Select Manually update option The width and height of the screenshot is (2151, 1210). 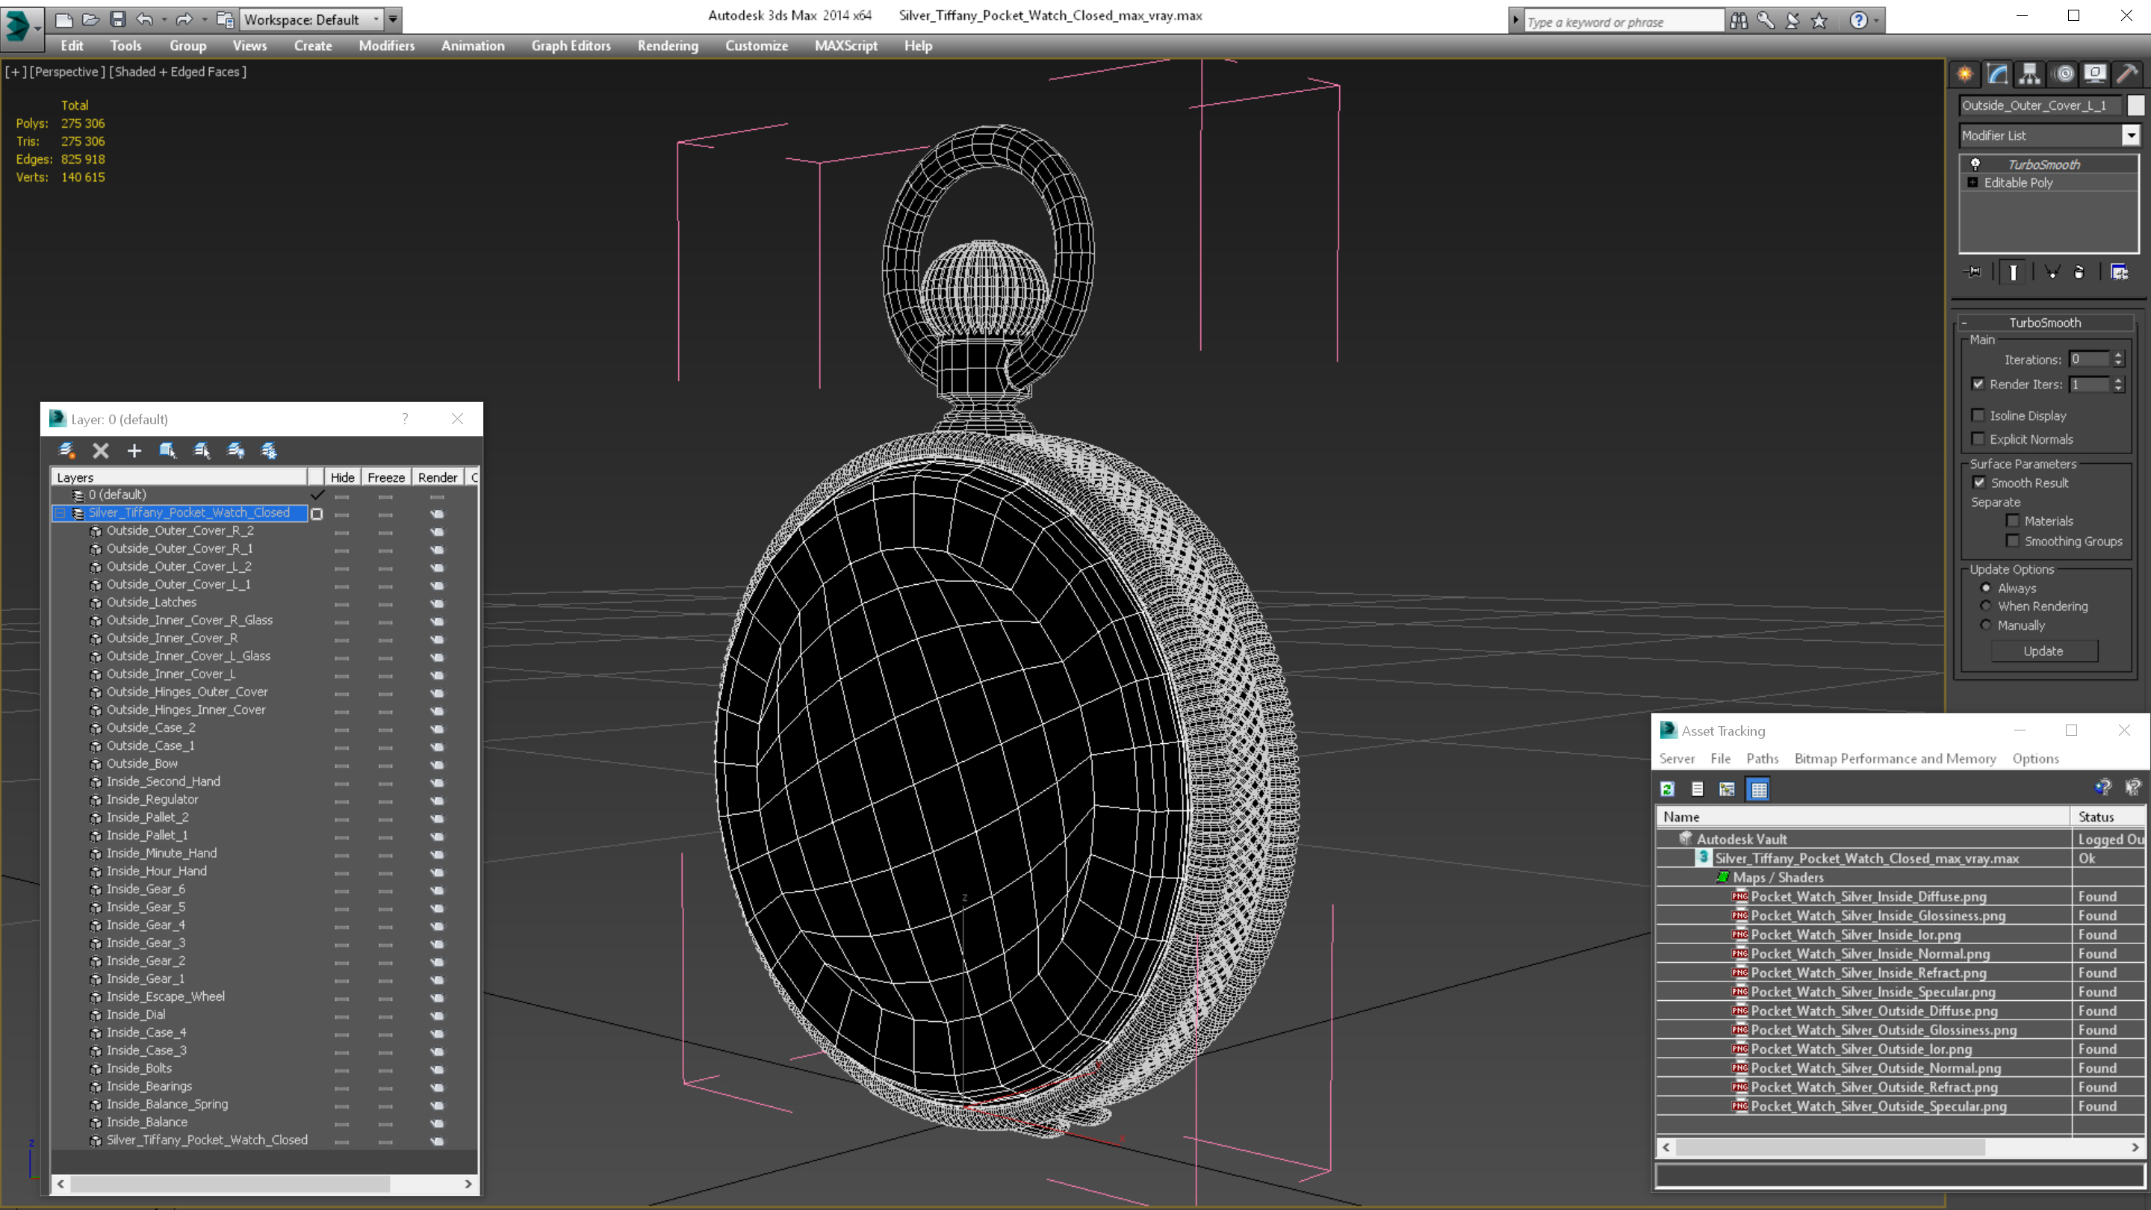tap(1986, 624)
